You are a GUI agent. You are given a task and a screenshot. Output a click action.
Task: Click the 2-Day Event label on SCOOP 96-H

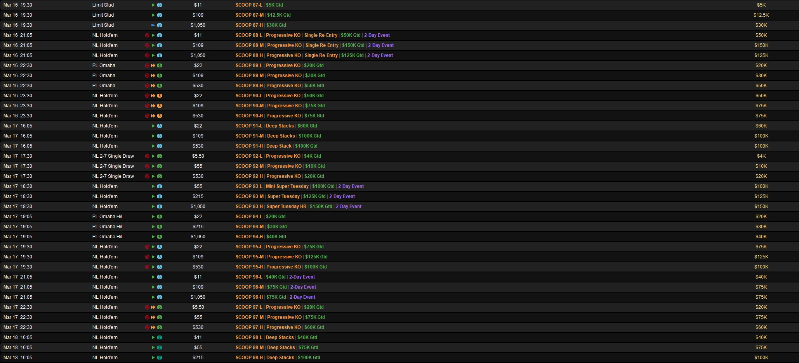[x=302, y=297]
